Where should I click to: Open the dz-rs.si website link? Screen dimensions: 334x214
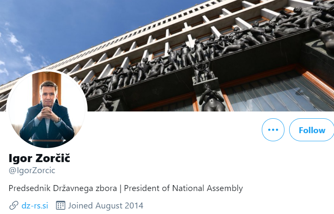click(35, 205)
